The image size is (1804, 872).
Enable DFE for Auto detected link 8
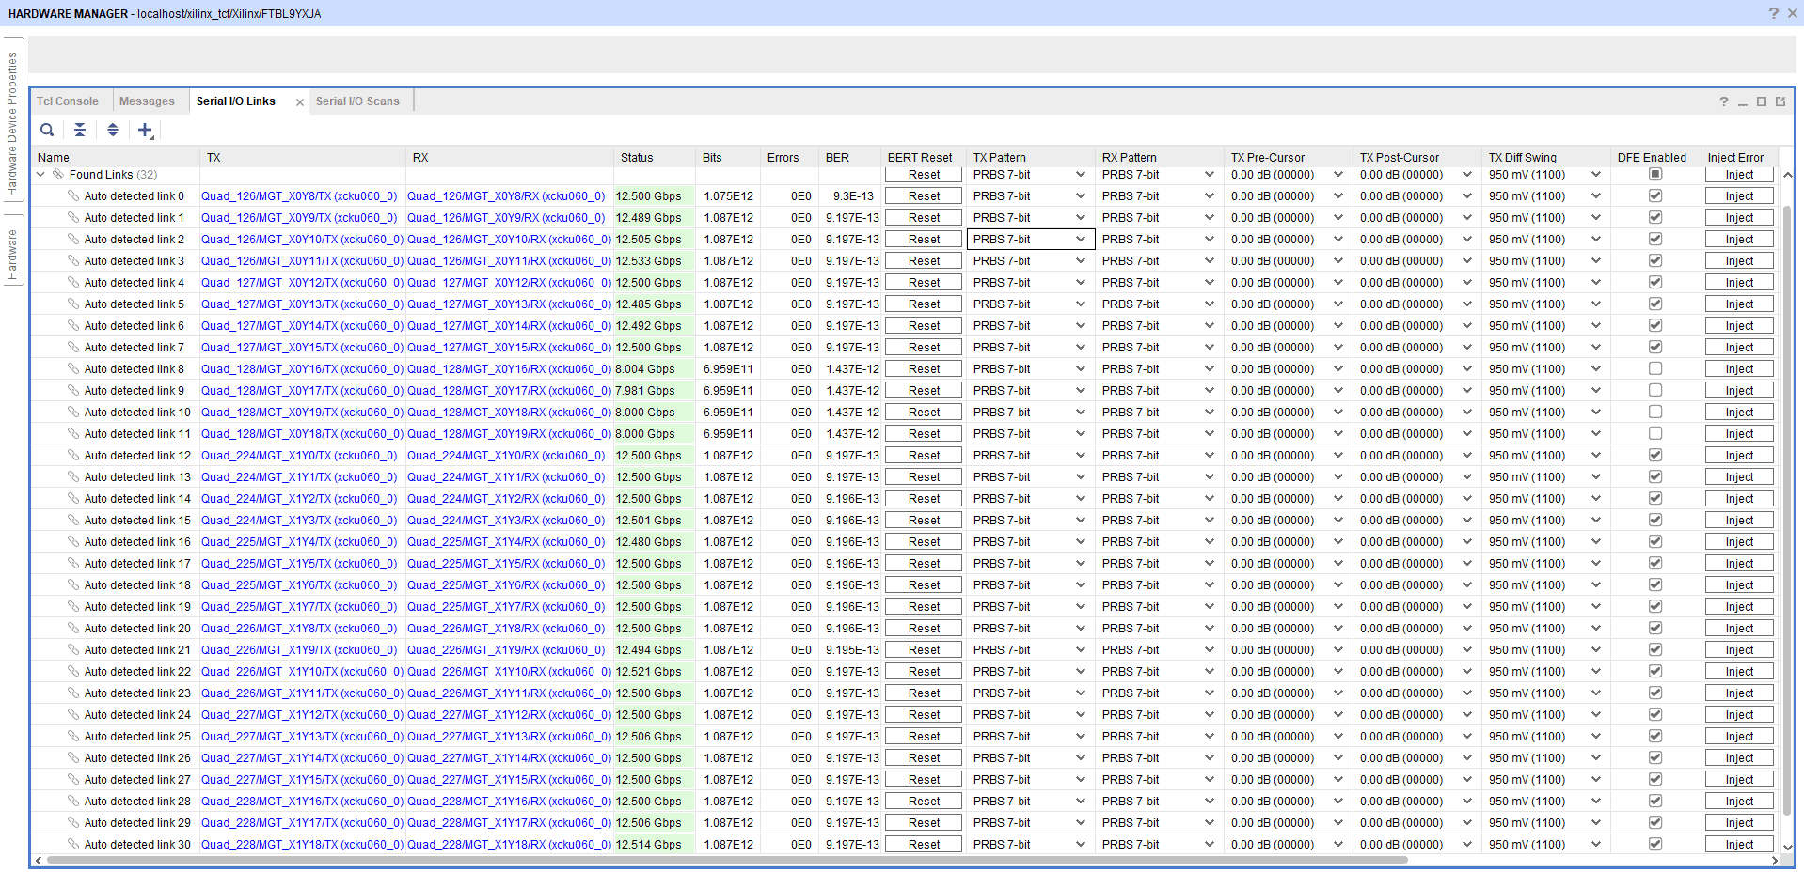1655,369
